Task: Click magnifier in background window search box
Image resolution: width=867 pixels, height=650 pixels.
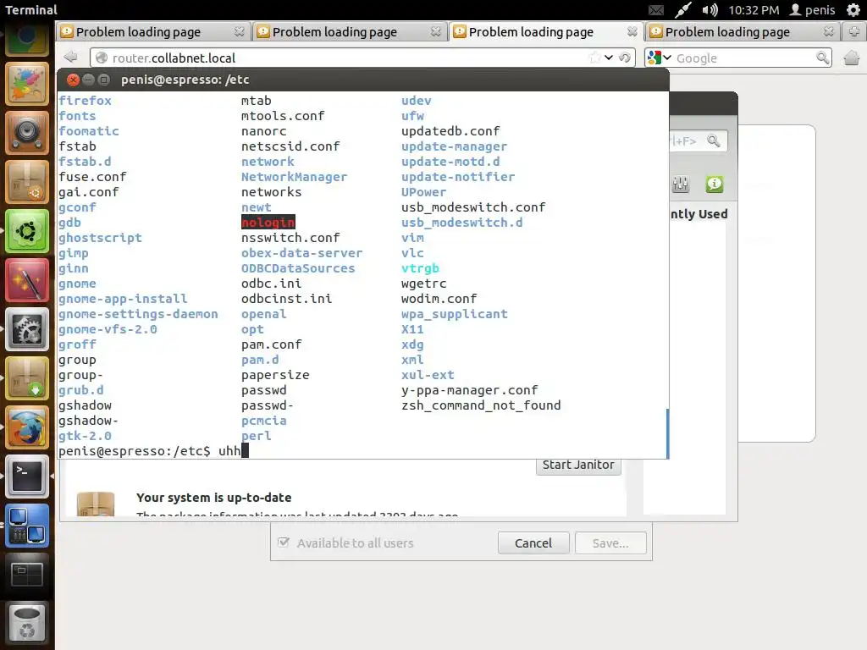Action: [x=713, y=141]
